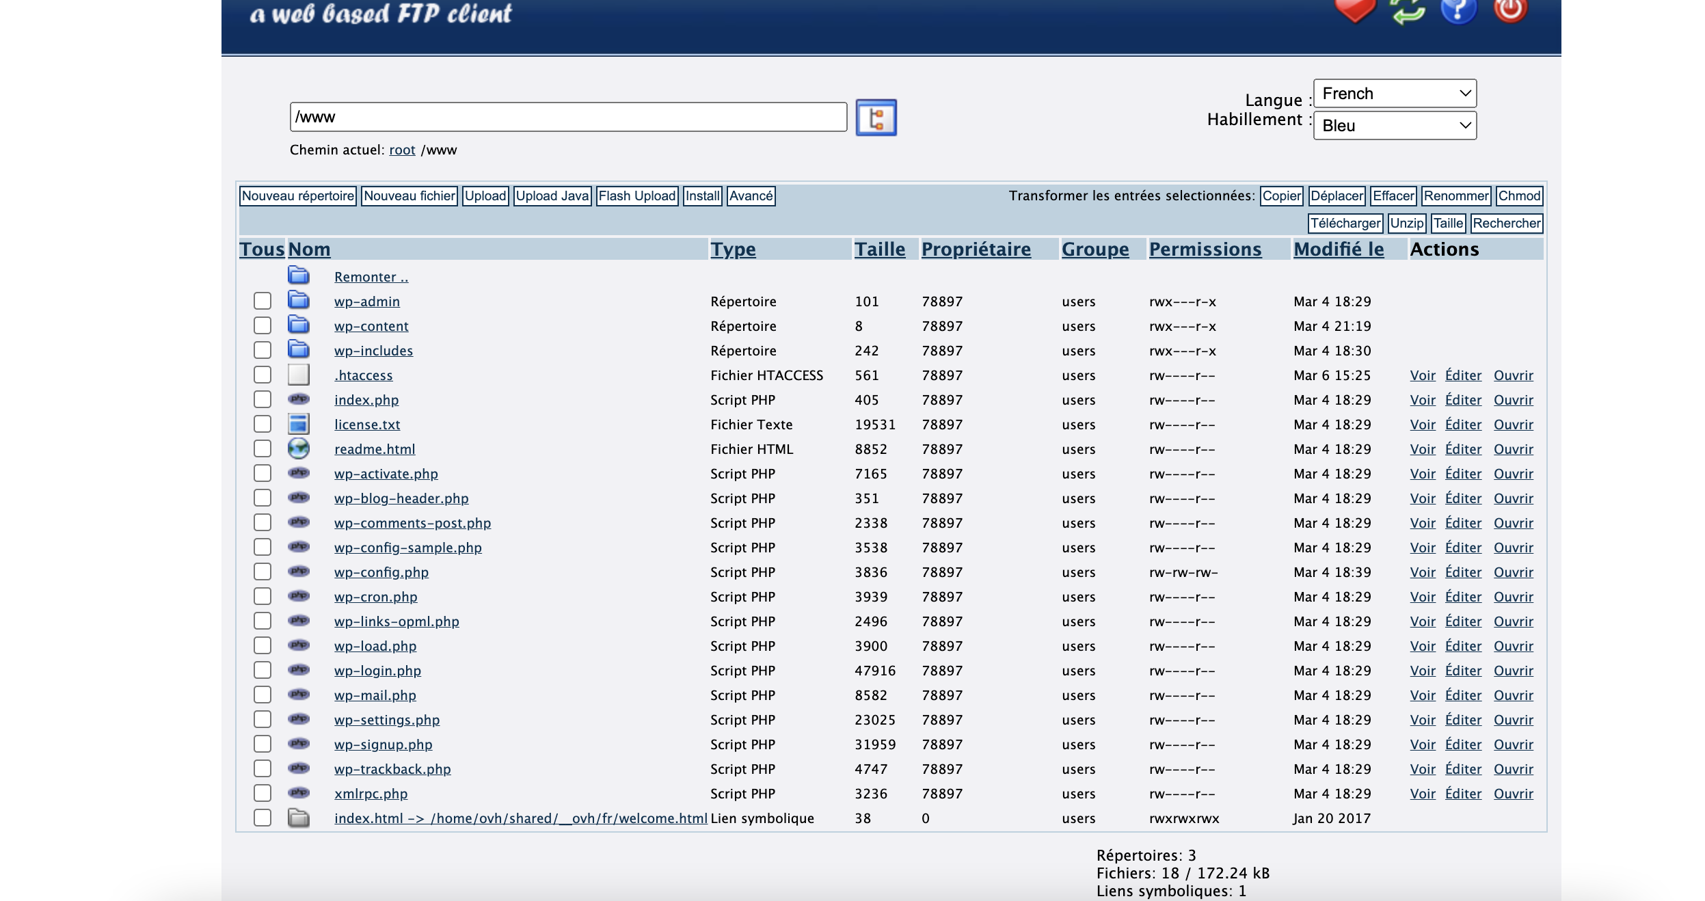
Task: Open help via blue question mark icon
Action: click(x=1458, y=10)
